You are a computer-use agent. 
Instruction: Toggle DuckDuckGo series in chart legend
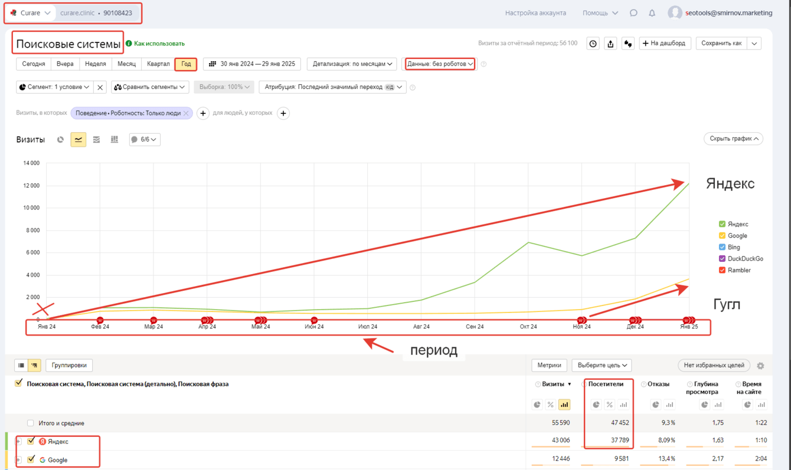pyautogui.click(x=722, y=259)
